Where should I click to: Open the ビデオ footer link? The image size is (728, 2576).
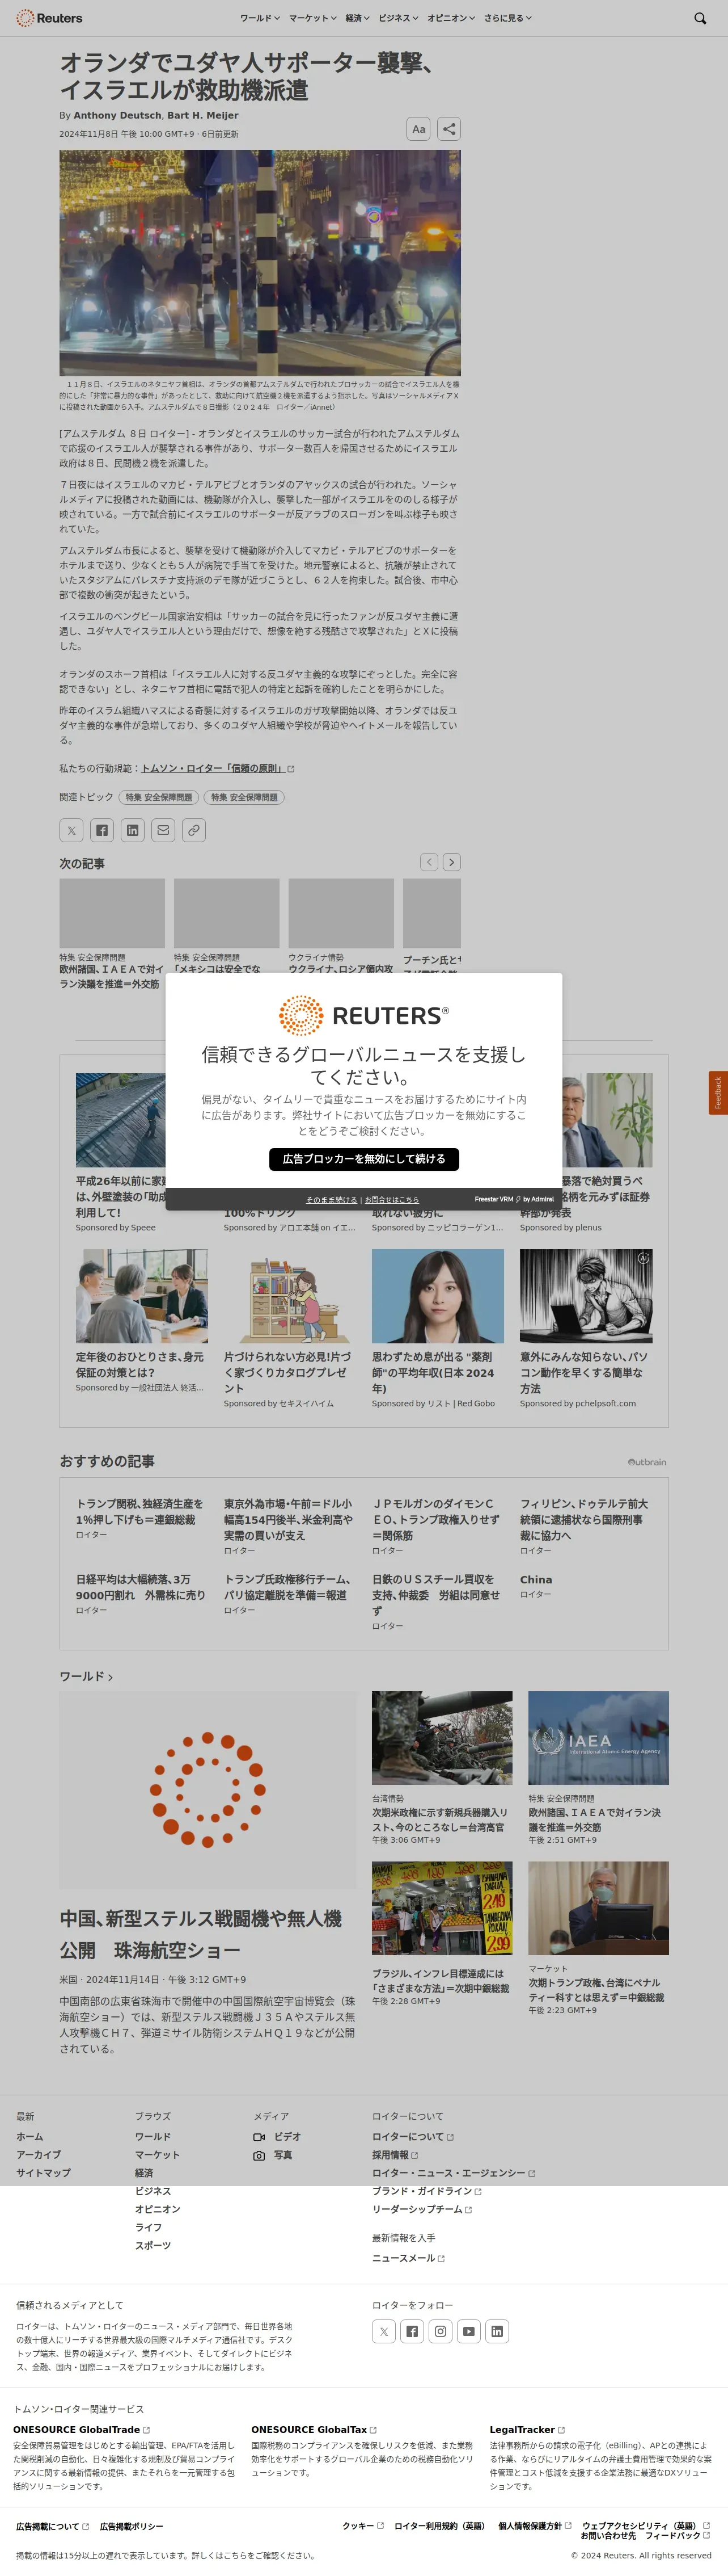(x=277, y=2137)
